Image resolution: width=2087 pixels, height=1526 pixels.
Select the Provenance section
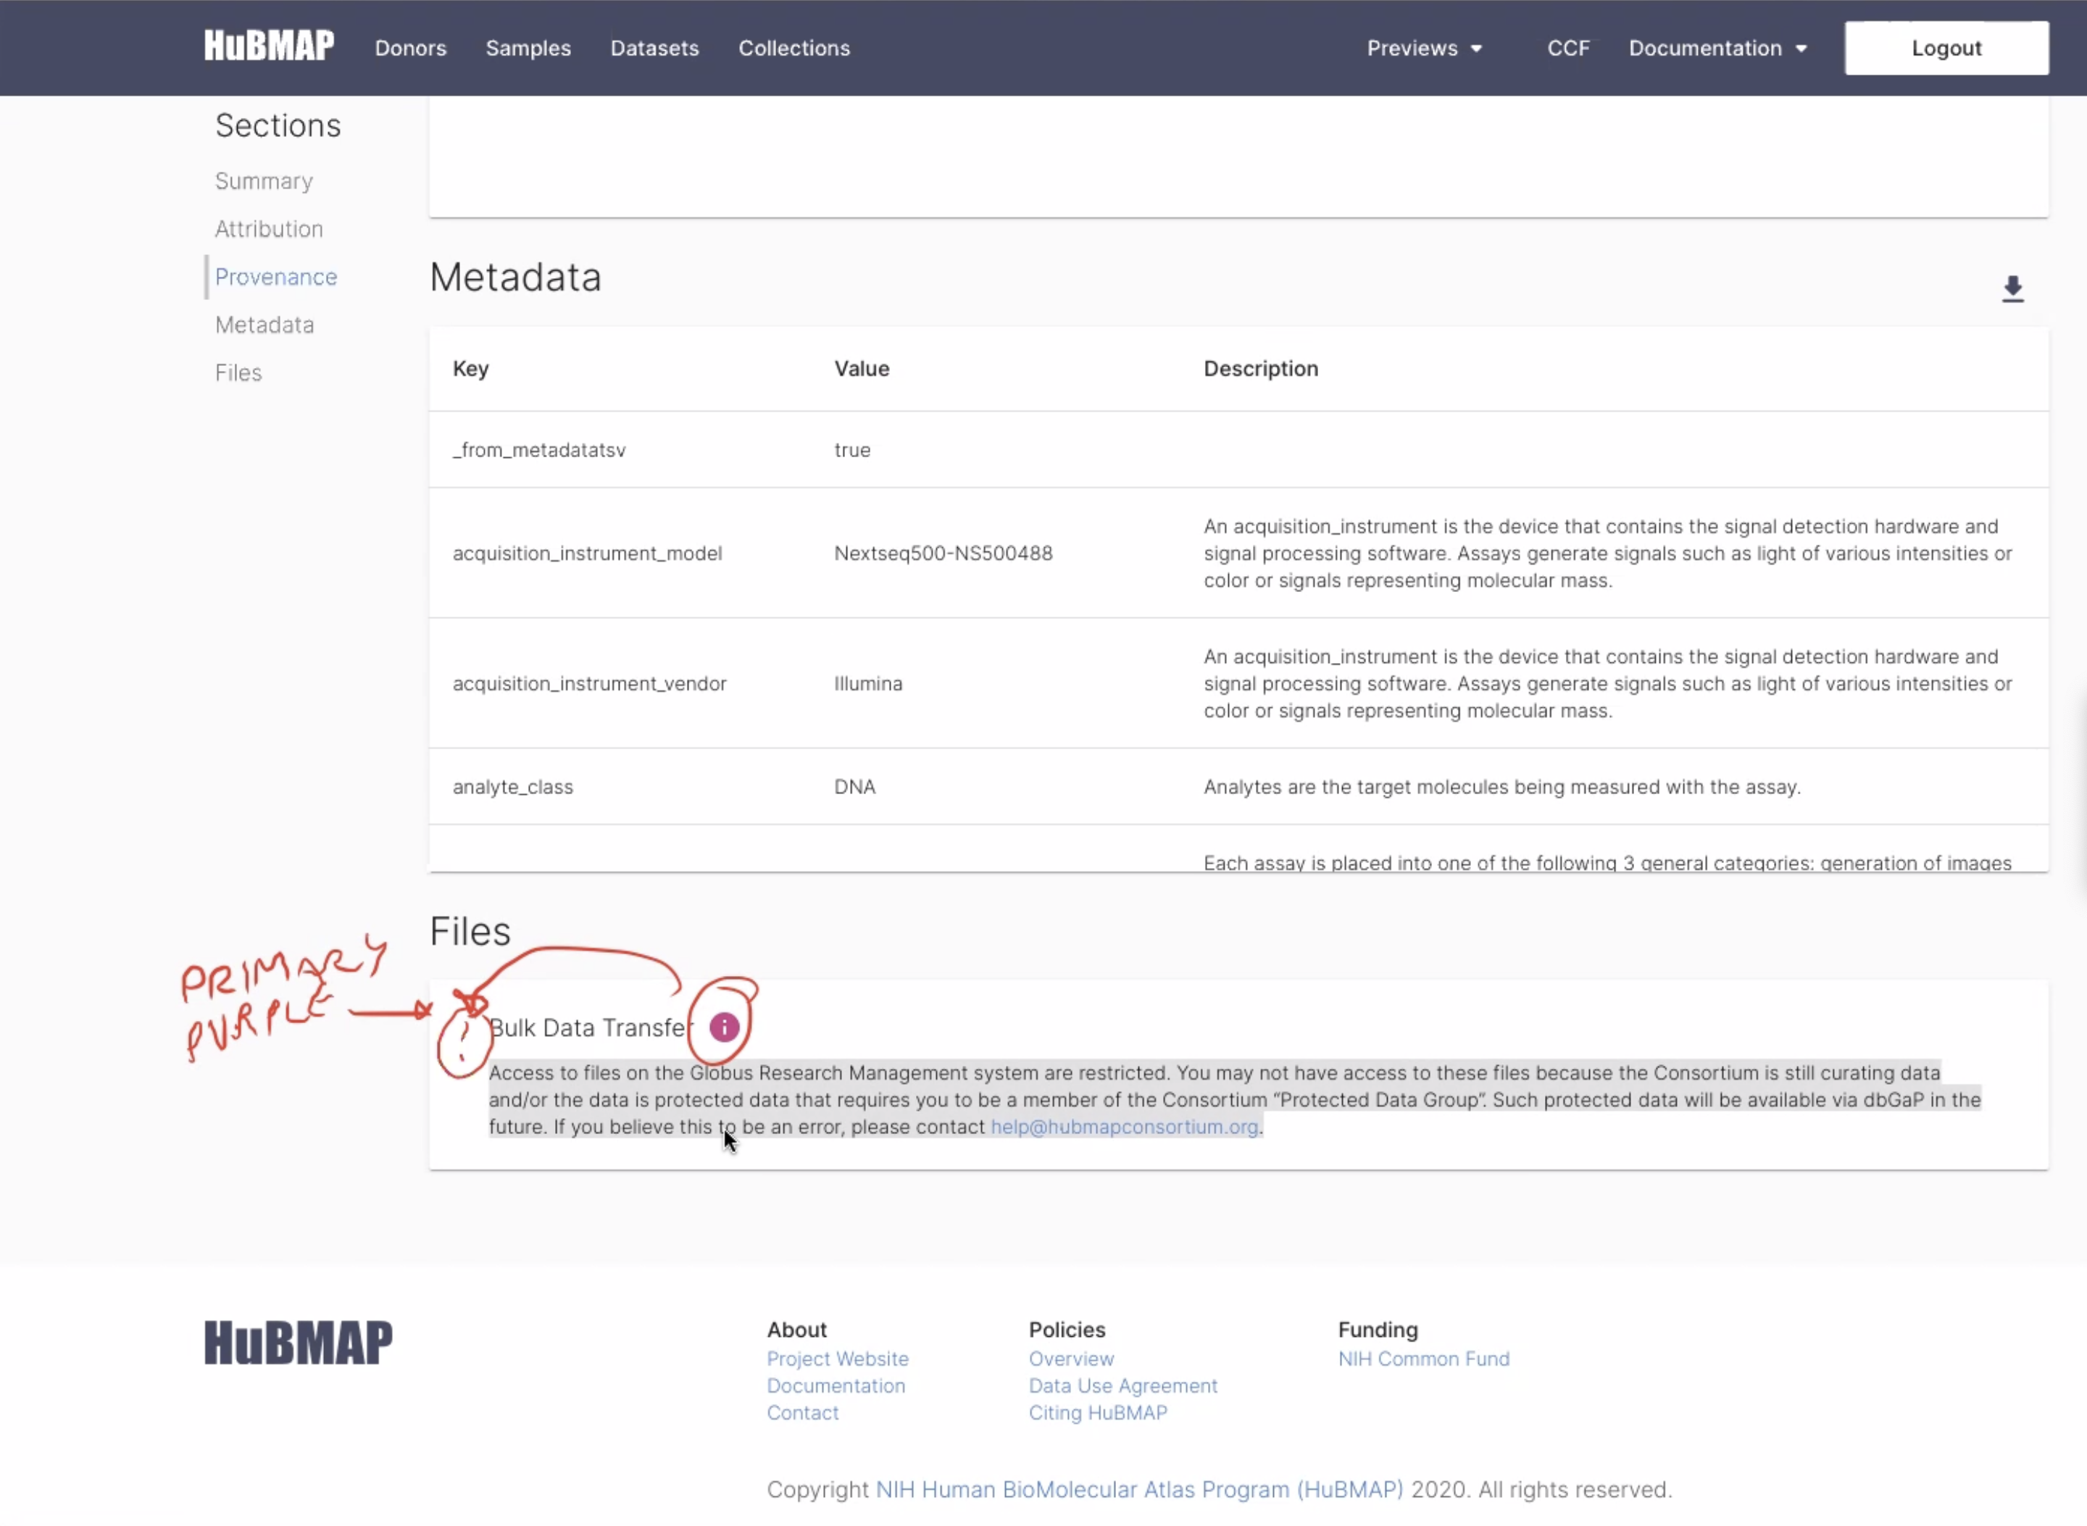click(x=275, y=277)
